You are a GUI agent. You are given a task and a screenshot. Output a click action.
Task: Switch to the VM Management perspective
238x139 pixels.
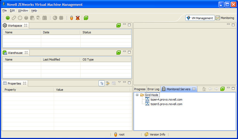coord(200,18)
